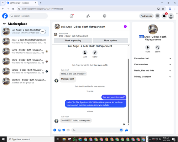Open more actions plus icon in composer
The image size is (178, 142).
(55, 130)
